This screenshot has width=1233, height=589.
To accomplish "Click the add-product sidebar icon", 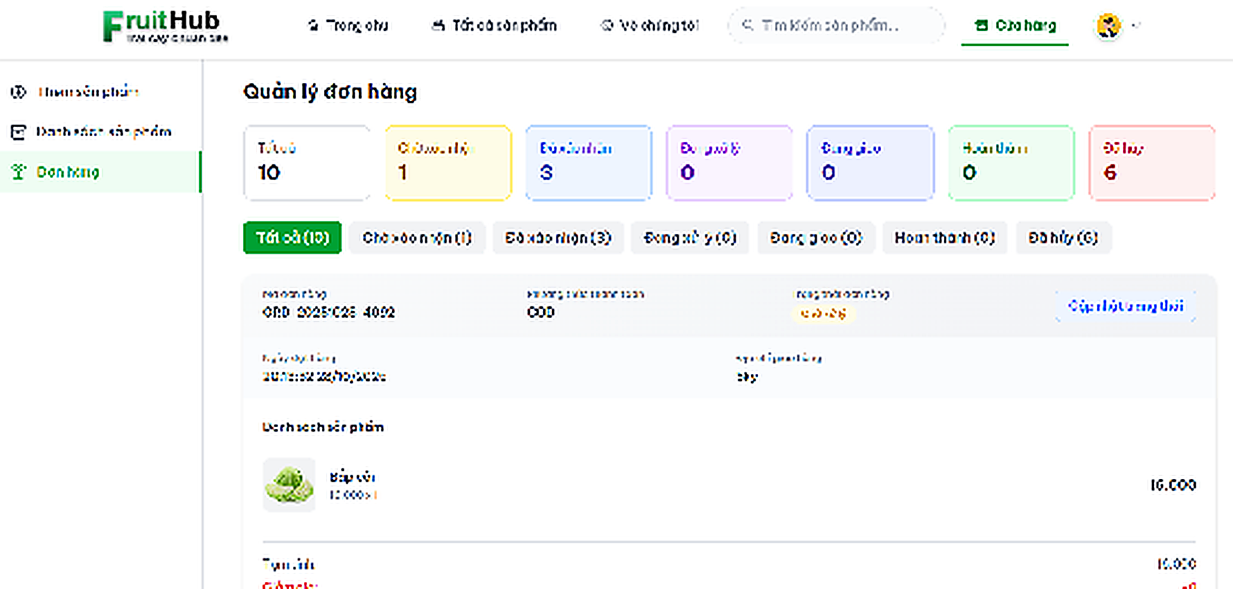I will pyautogui.click(x=19, y=92).
